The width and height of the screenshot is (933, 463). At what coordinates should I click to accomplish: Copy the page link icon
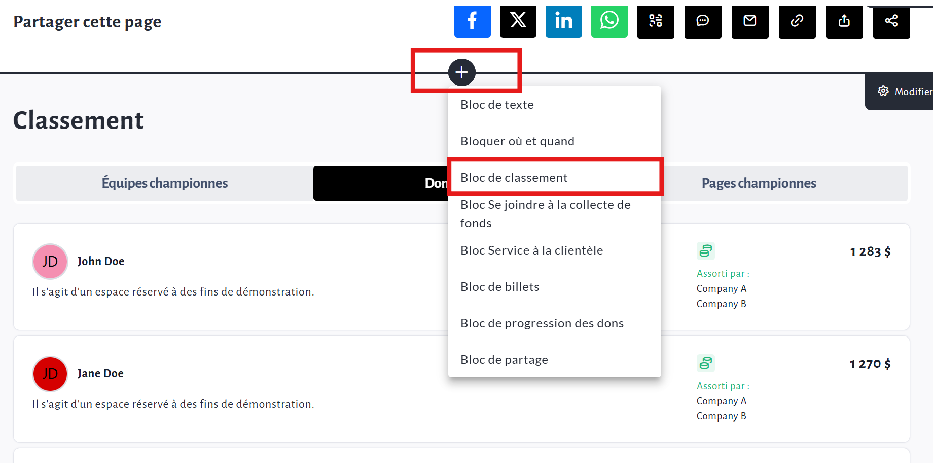point(797,21)
